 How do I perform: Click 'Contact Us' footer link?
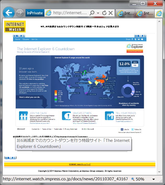tap(36, 129)
